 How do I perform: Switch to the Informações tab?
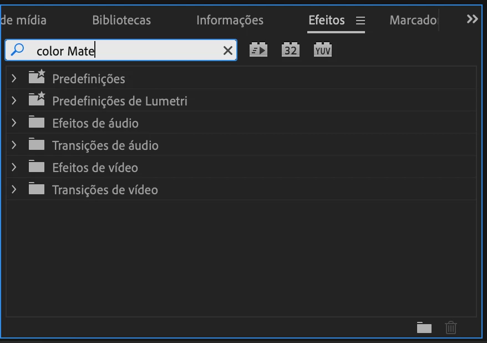[230, 20]
